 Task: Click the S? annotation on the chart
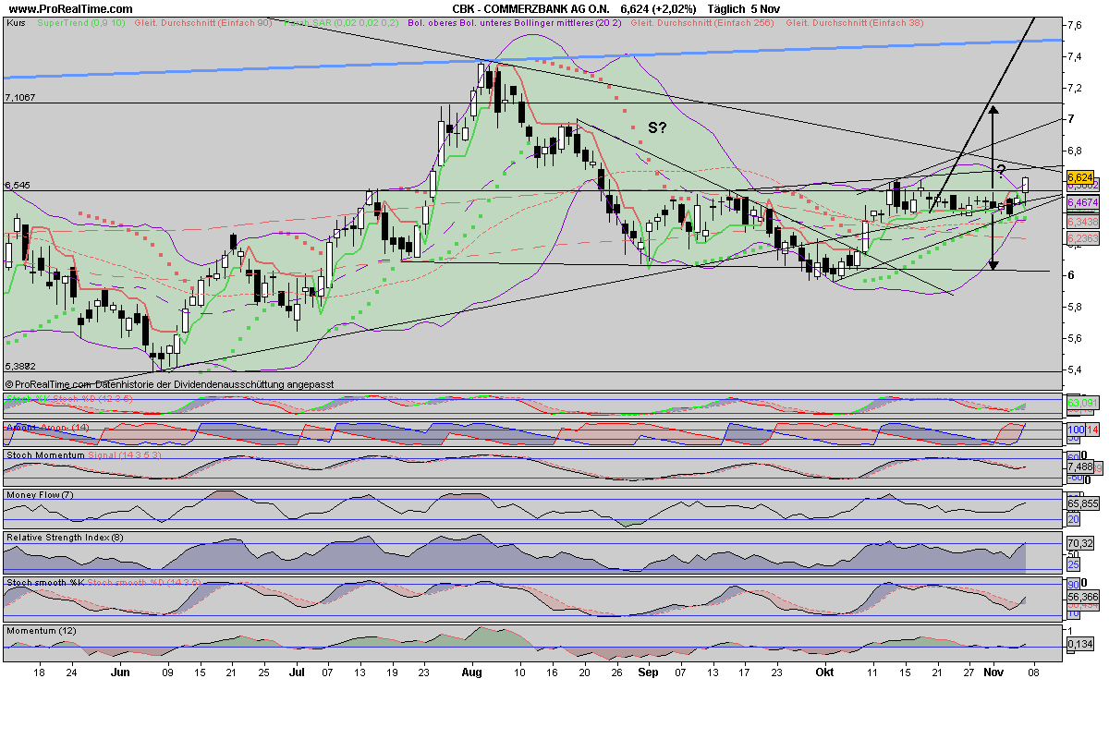(x=657, y=127)
